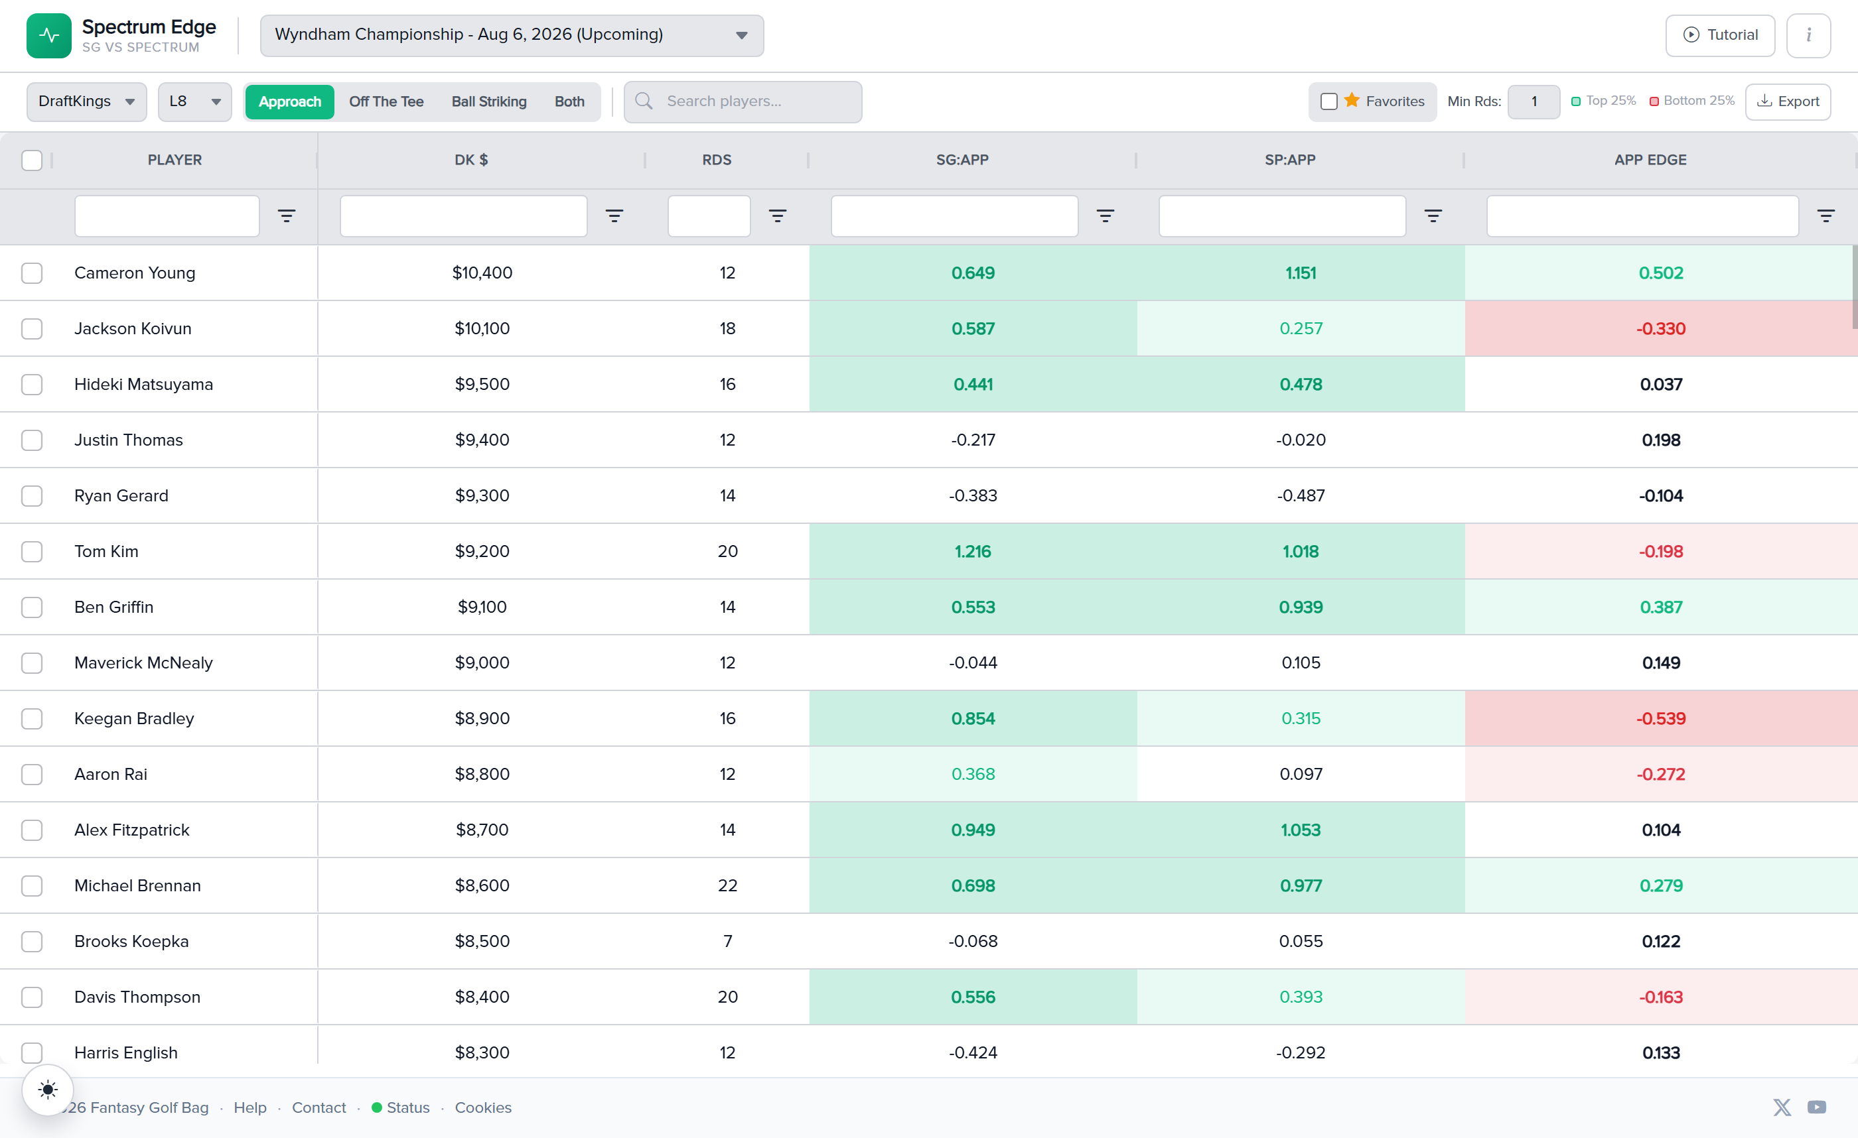Image resolution: width=1858 pixels, height=1138 pixels.
Task: Switch to the Off The Tee tab
Action: coord(386,101)
